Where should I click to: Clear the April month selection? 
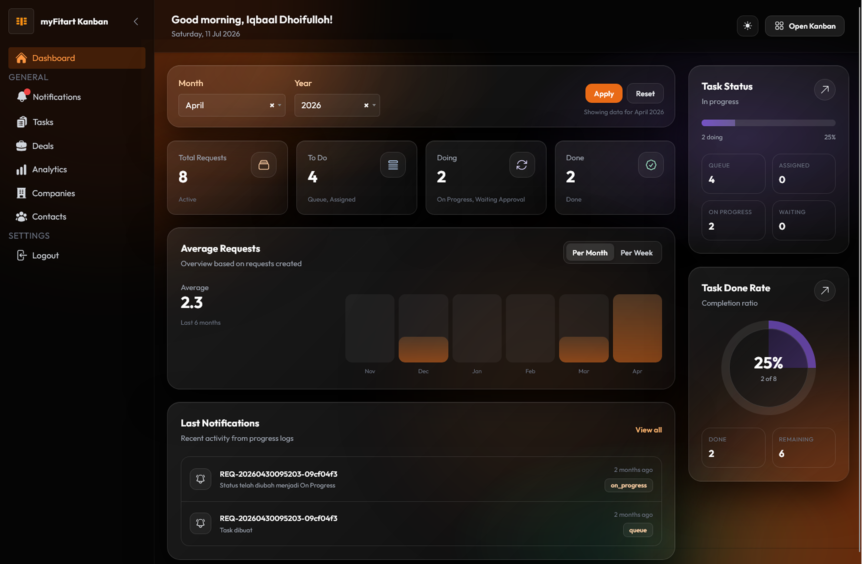pos(272,105)
